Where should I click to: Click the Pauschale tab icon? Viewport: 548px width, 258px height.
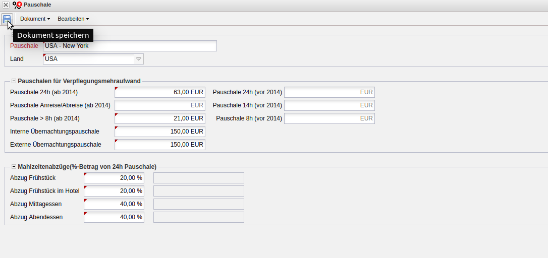pyautogui.click(x=18, y=5)
